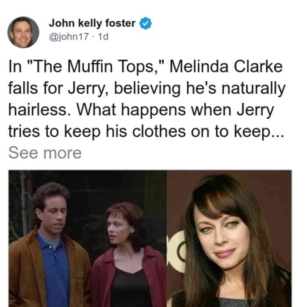307x307 pixels.
Task: Open the @john17 handle link
Action: 69,36
